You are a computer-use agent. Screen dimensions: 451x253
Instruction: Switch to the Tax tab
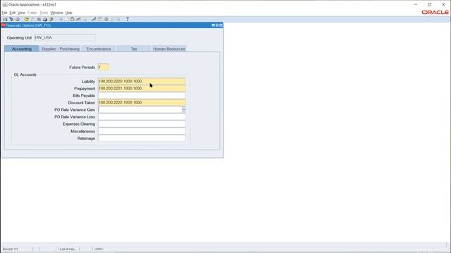pos(134,48)
